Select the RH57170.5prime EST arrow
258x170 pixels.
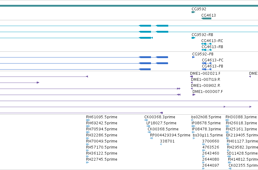pos(88,150)
